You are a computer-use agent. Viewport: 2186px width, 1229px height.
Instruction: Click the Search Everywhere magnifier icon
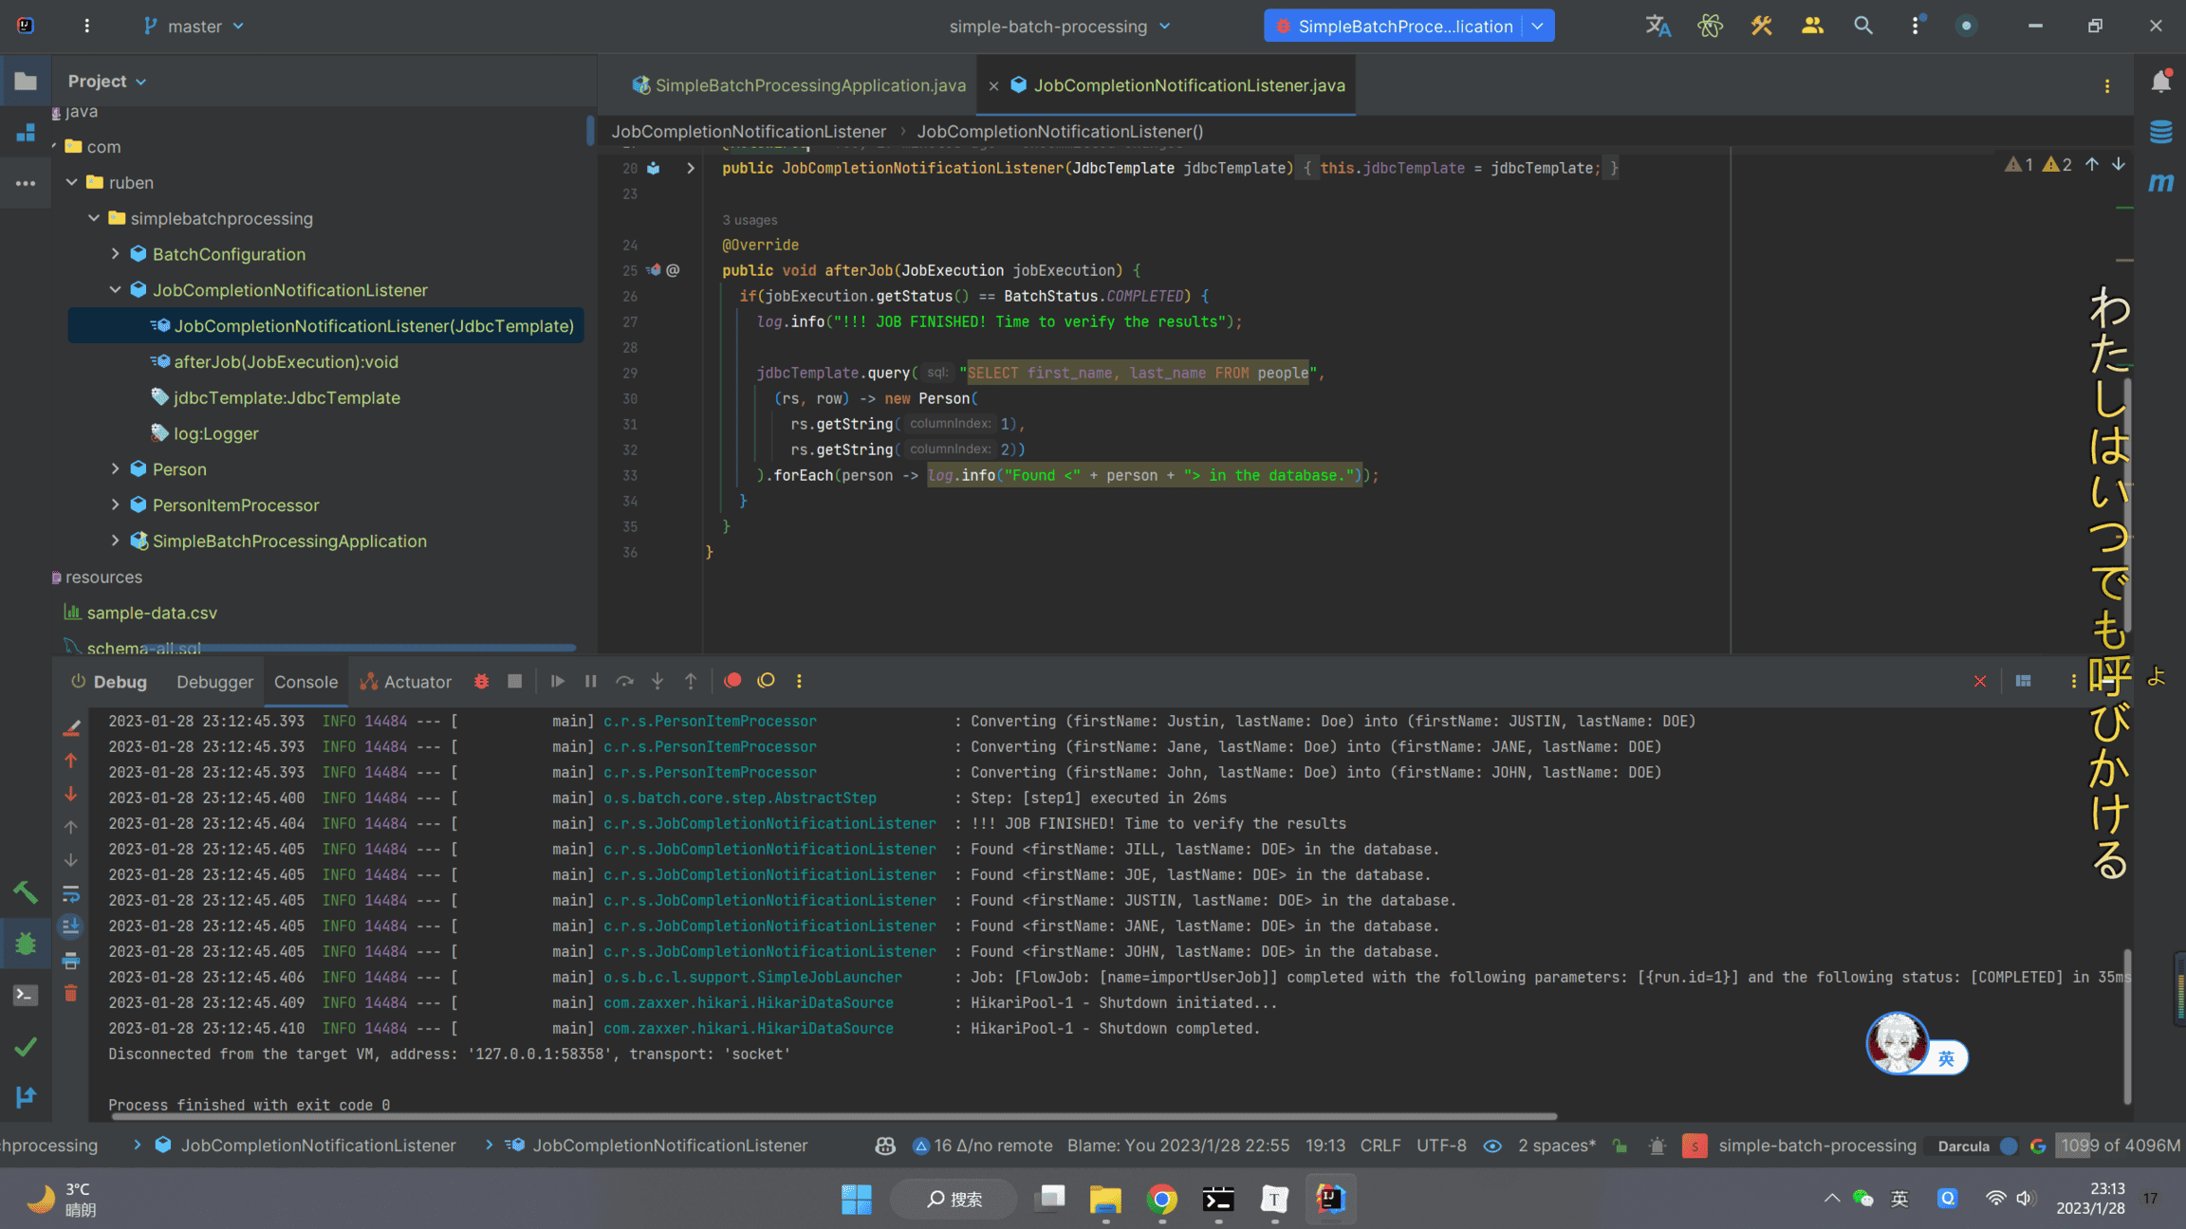(x=1862, y=26)
